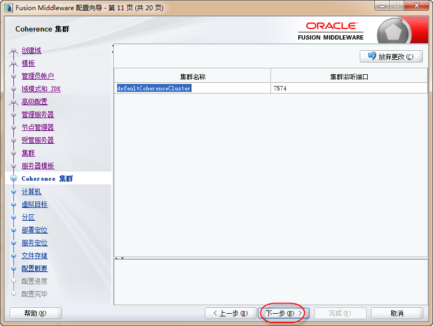Go to the 计算机 step
This screenshot has height=326, width=433.
32,191
